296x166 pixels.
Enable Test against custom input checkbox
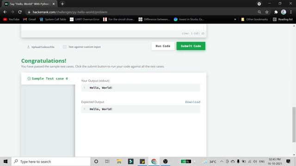[x=65, y=47]
